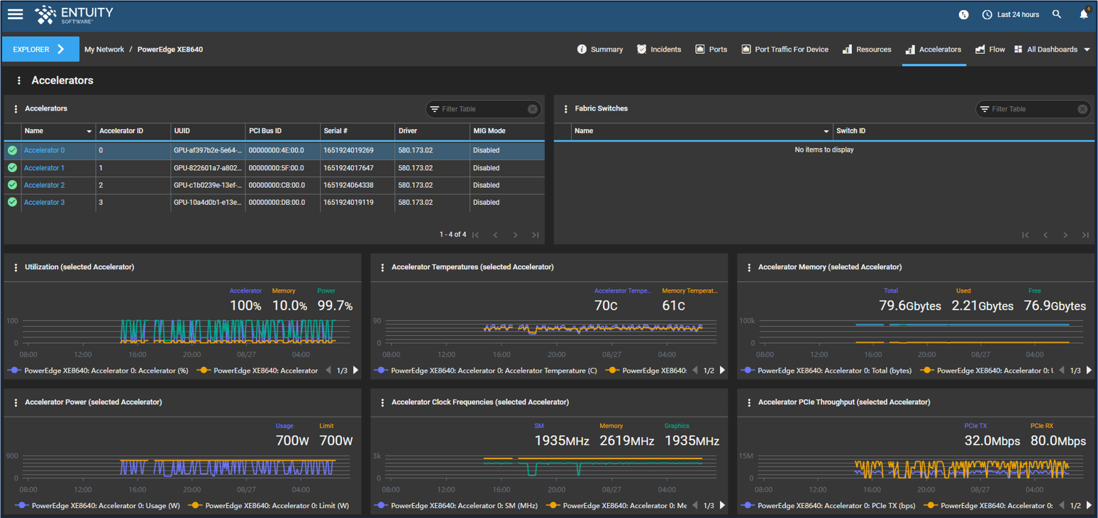Open Accelerators table panel kebab menu
The height and width of the screenshot is (518, 1098).
(x=16, y=109)
